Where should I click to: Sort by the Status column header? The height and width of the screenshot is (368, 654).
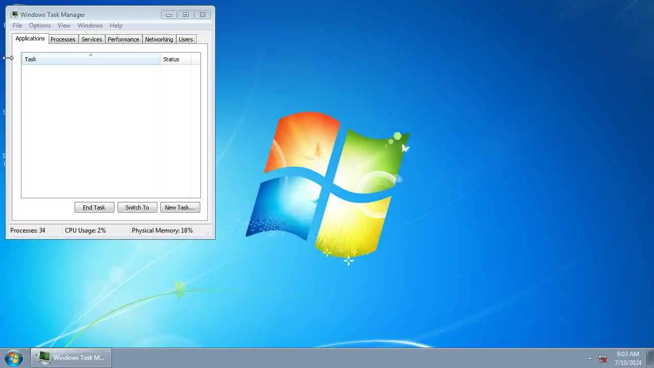tap(176, 59)
